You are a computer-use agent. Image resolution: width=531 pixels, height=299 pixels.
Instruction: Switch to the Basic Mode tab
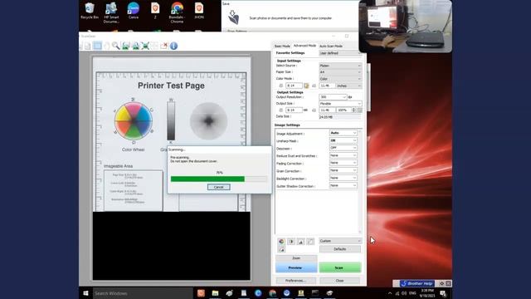282,47
